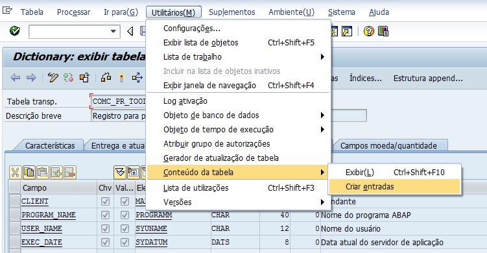Click the where-used list arrows icon
Viewport: 487px width, 253px height.
137,77
